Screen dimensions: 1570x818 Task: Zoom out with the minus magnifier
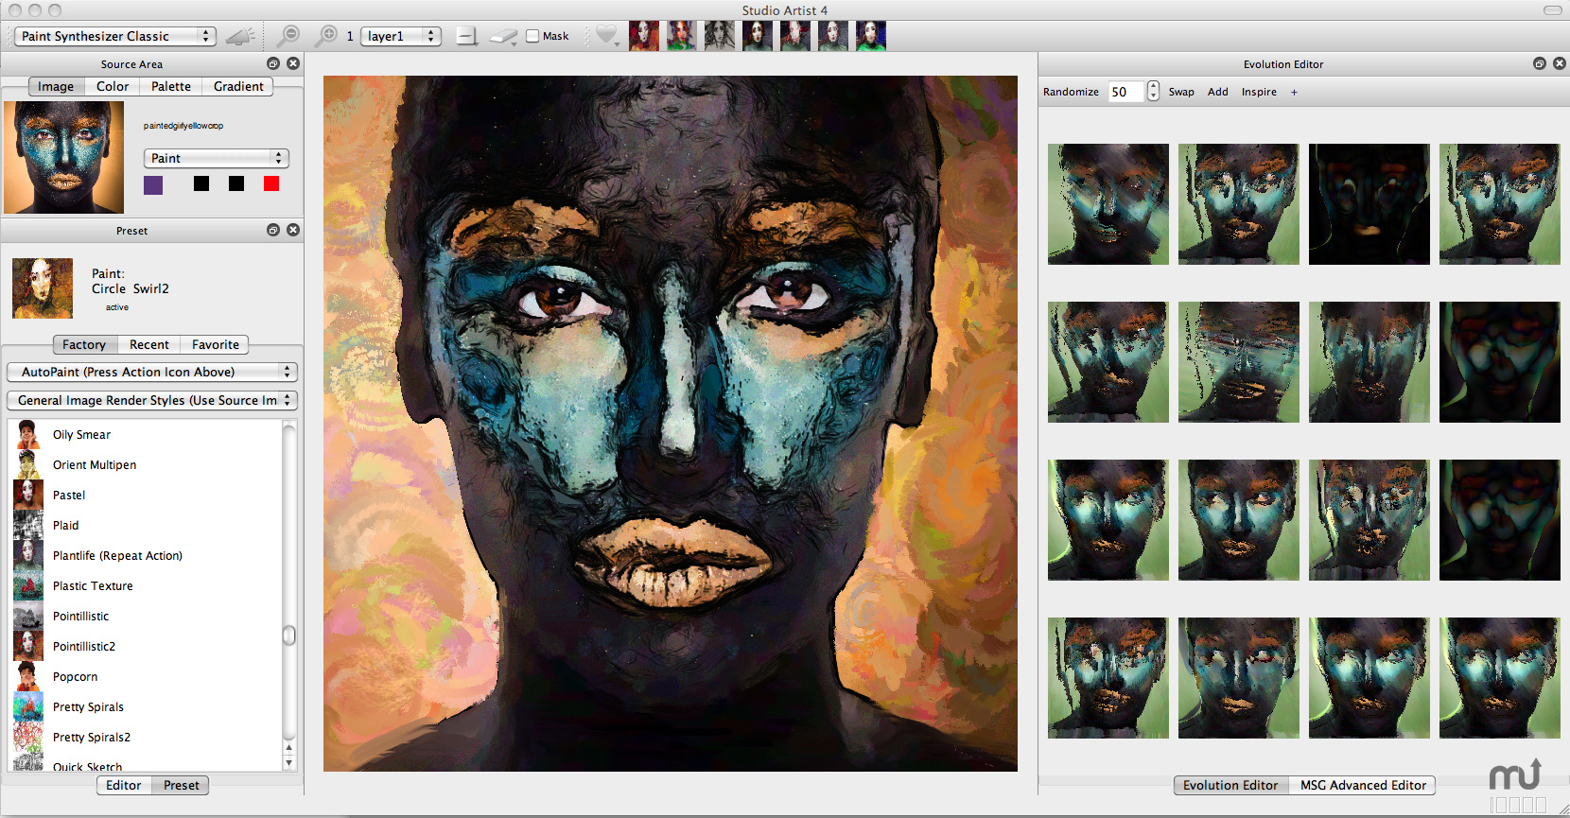[x=287, y=36]
